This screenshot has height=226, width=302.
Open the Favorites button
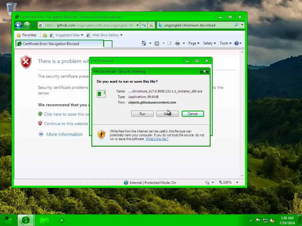(x=27, y=35)
